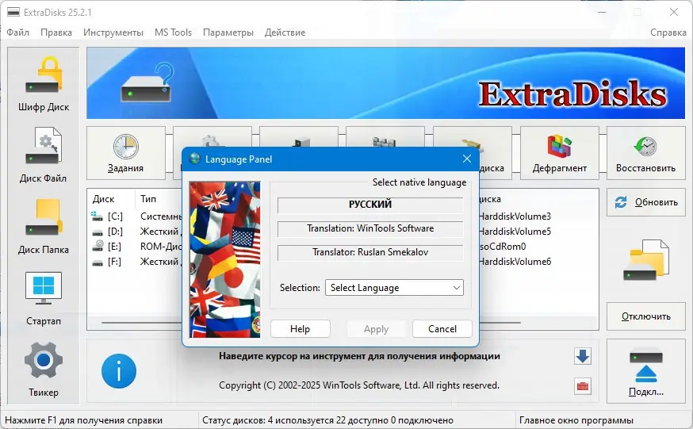The image size is (693, 429).
Task: Open the Шифр Диск encrypted disk tool
Action: tap(44, 84)
